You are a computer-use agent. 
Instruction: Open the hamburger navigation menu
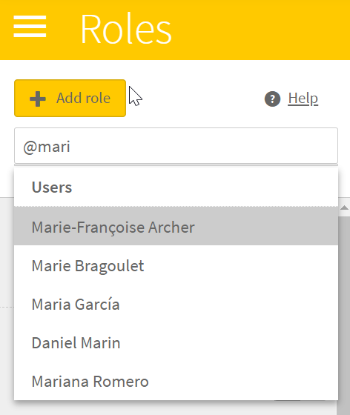coord(30,27)
